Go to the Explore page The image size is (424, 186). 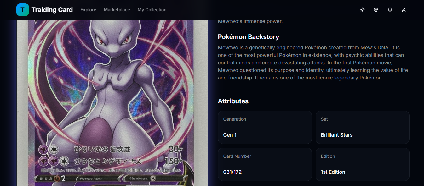(88, 10)
